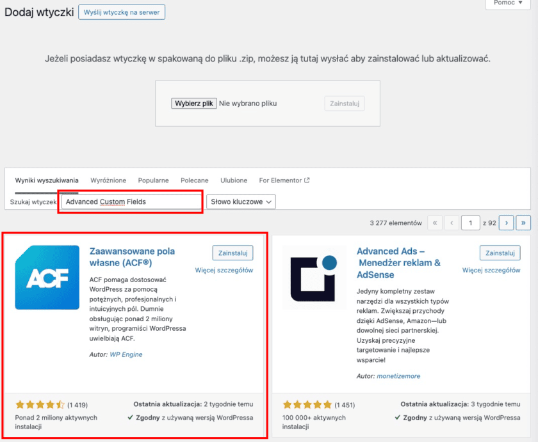Install the Zaawansowane pola własne plugin

232,253
